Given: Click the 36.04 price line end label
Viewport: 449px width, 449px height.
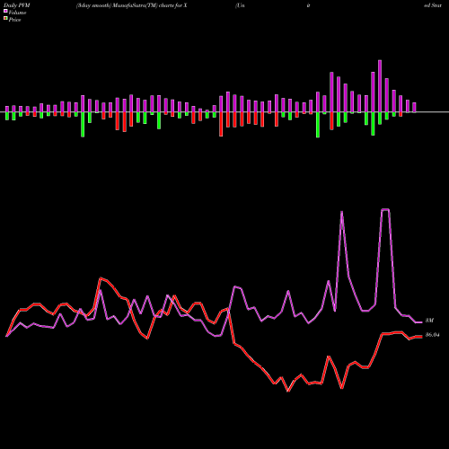Looking at the screenshot, I should pos(432,335).
